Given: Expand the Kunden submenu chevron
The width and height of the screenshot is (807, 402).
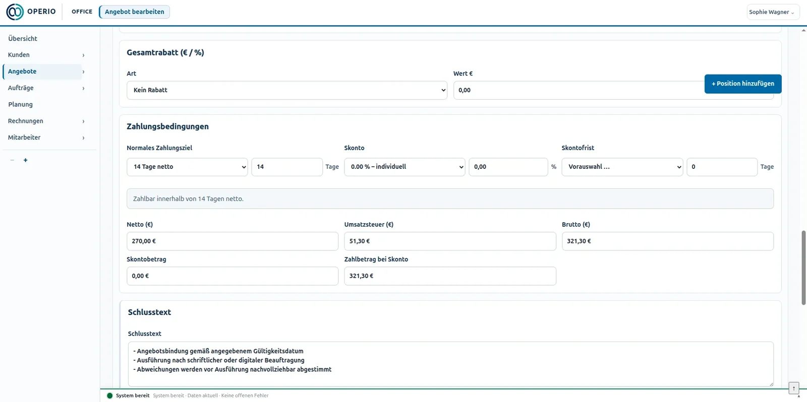Looking at the screenshot, I should [x=83, y=55].
